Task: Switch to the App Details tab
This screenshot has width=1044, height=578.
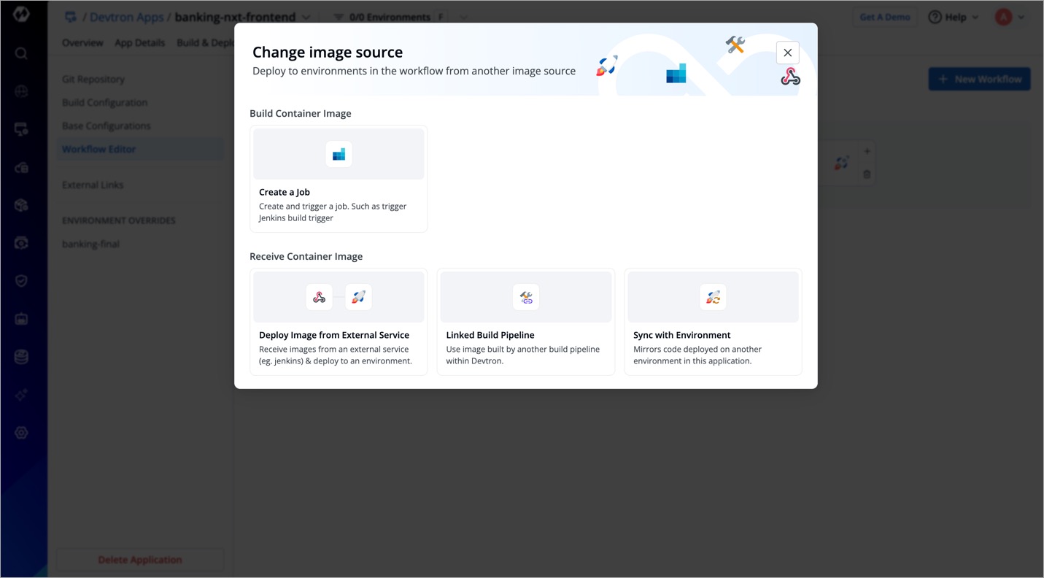Action: point(139,42)
